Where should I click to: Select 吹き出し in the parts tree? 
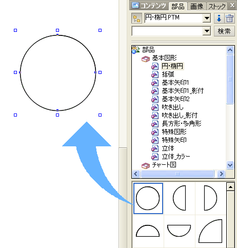click(173, 107)
